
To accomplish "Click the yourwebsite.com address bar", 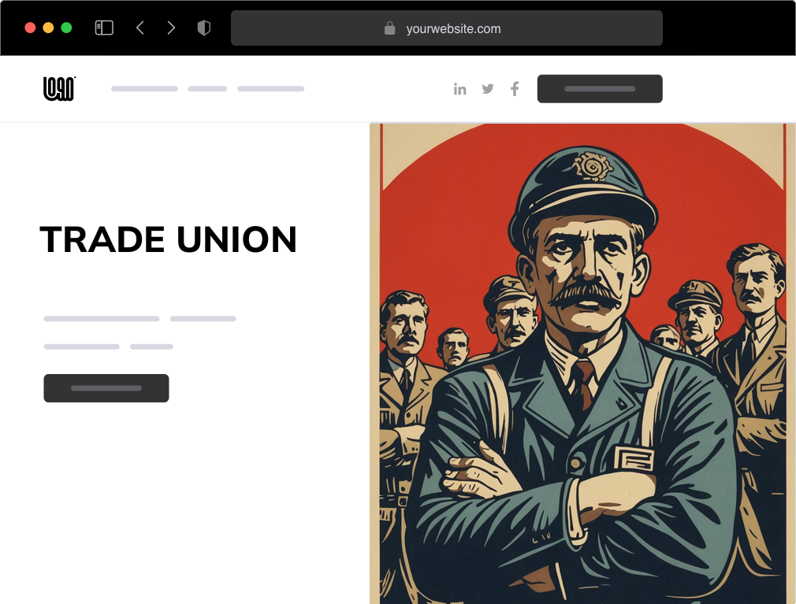I will coord(447,28).
